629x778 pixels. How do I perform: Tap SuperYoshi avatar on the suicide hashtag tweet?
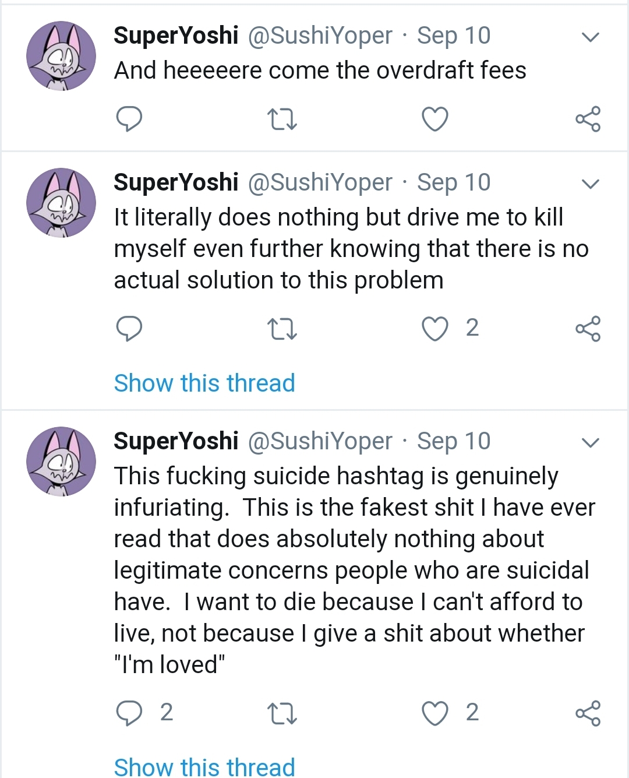(61, 462)
